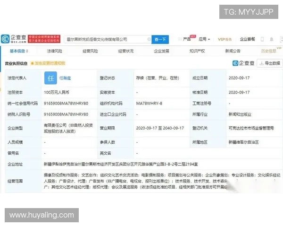
Task: Select the 基本信息 tab
Action: click(19, 51)
